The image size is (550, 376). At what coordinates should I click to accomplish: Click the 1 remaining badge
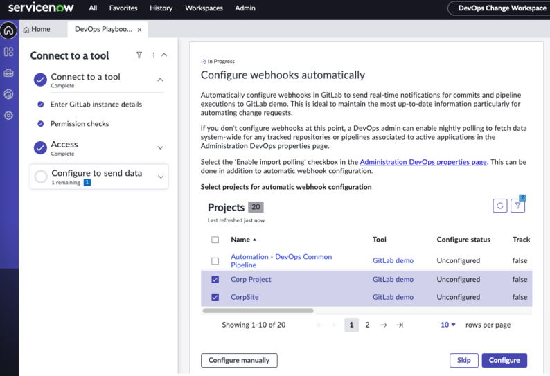87,182
